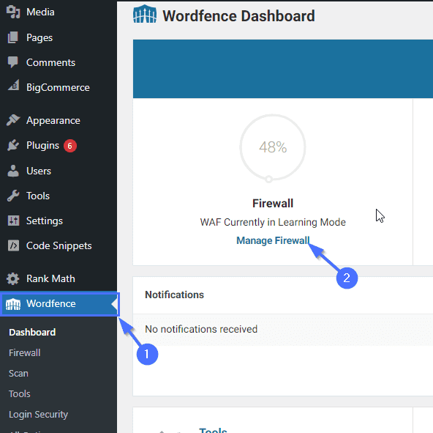Click the Pages icon in sidebar
Viewport: 433px width, 433px height.
[x=13, y=37]
